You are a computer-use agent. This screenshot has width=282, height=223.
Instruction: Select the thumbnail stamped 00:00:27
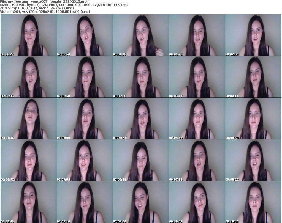[29, 35]
